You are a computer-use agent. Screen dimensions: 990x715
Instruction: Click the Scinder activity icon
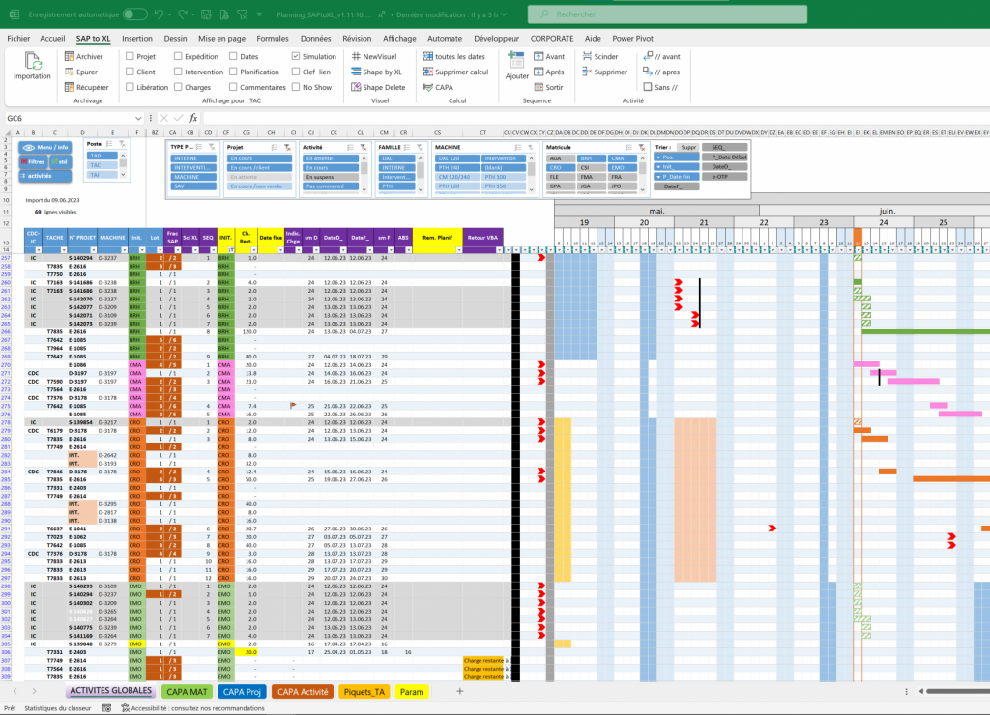tap(586, 57)
